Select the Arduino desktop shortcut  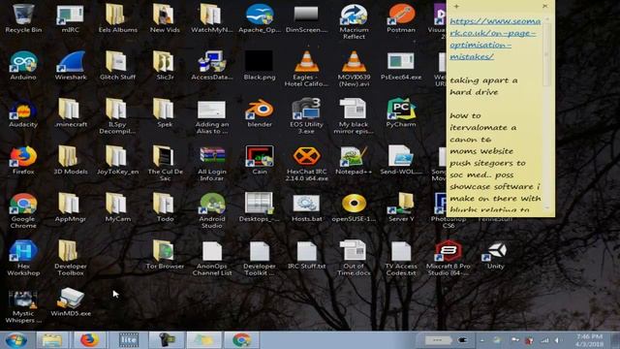click(x=23, y=65)
